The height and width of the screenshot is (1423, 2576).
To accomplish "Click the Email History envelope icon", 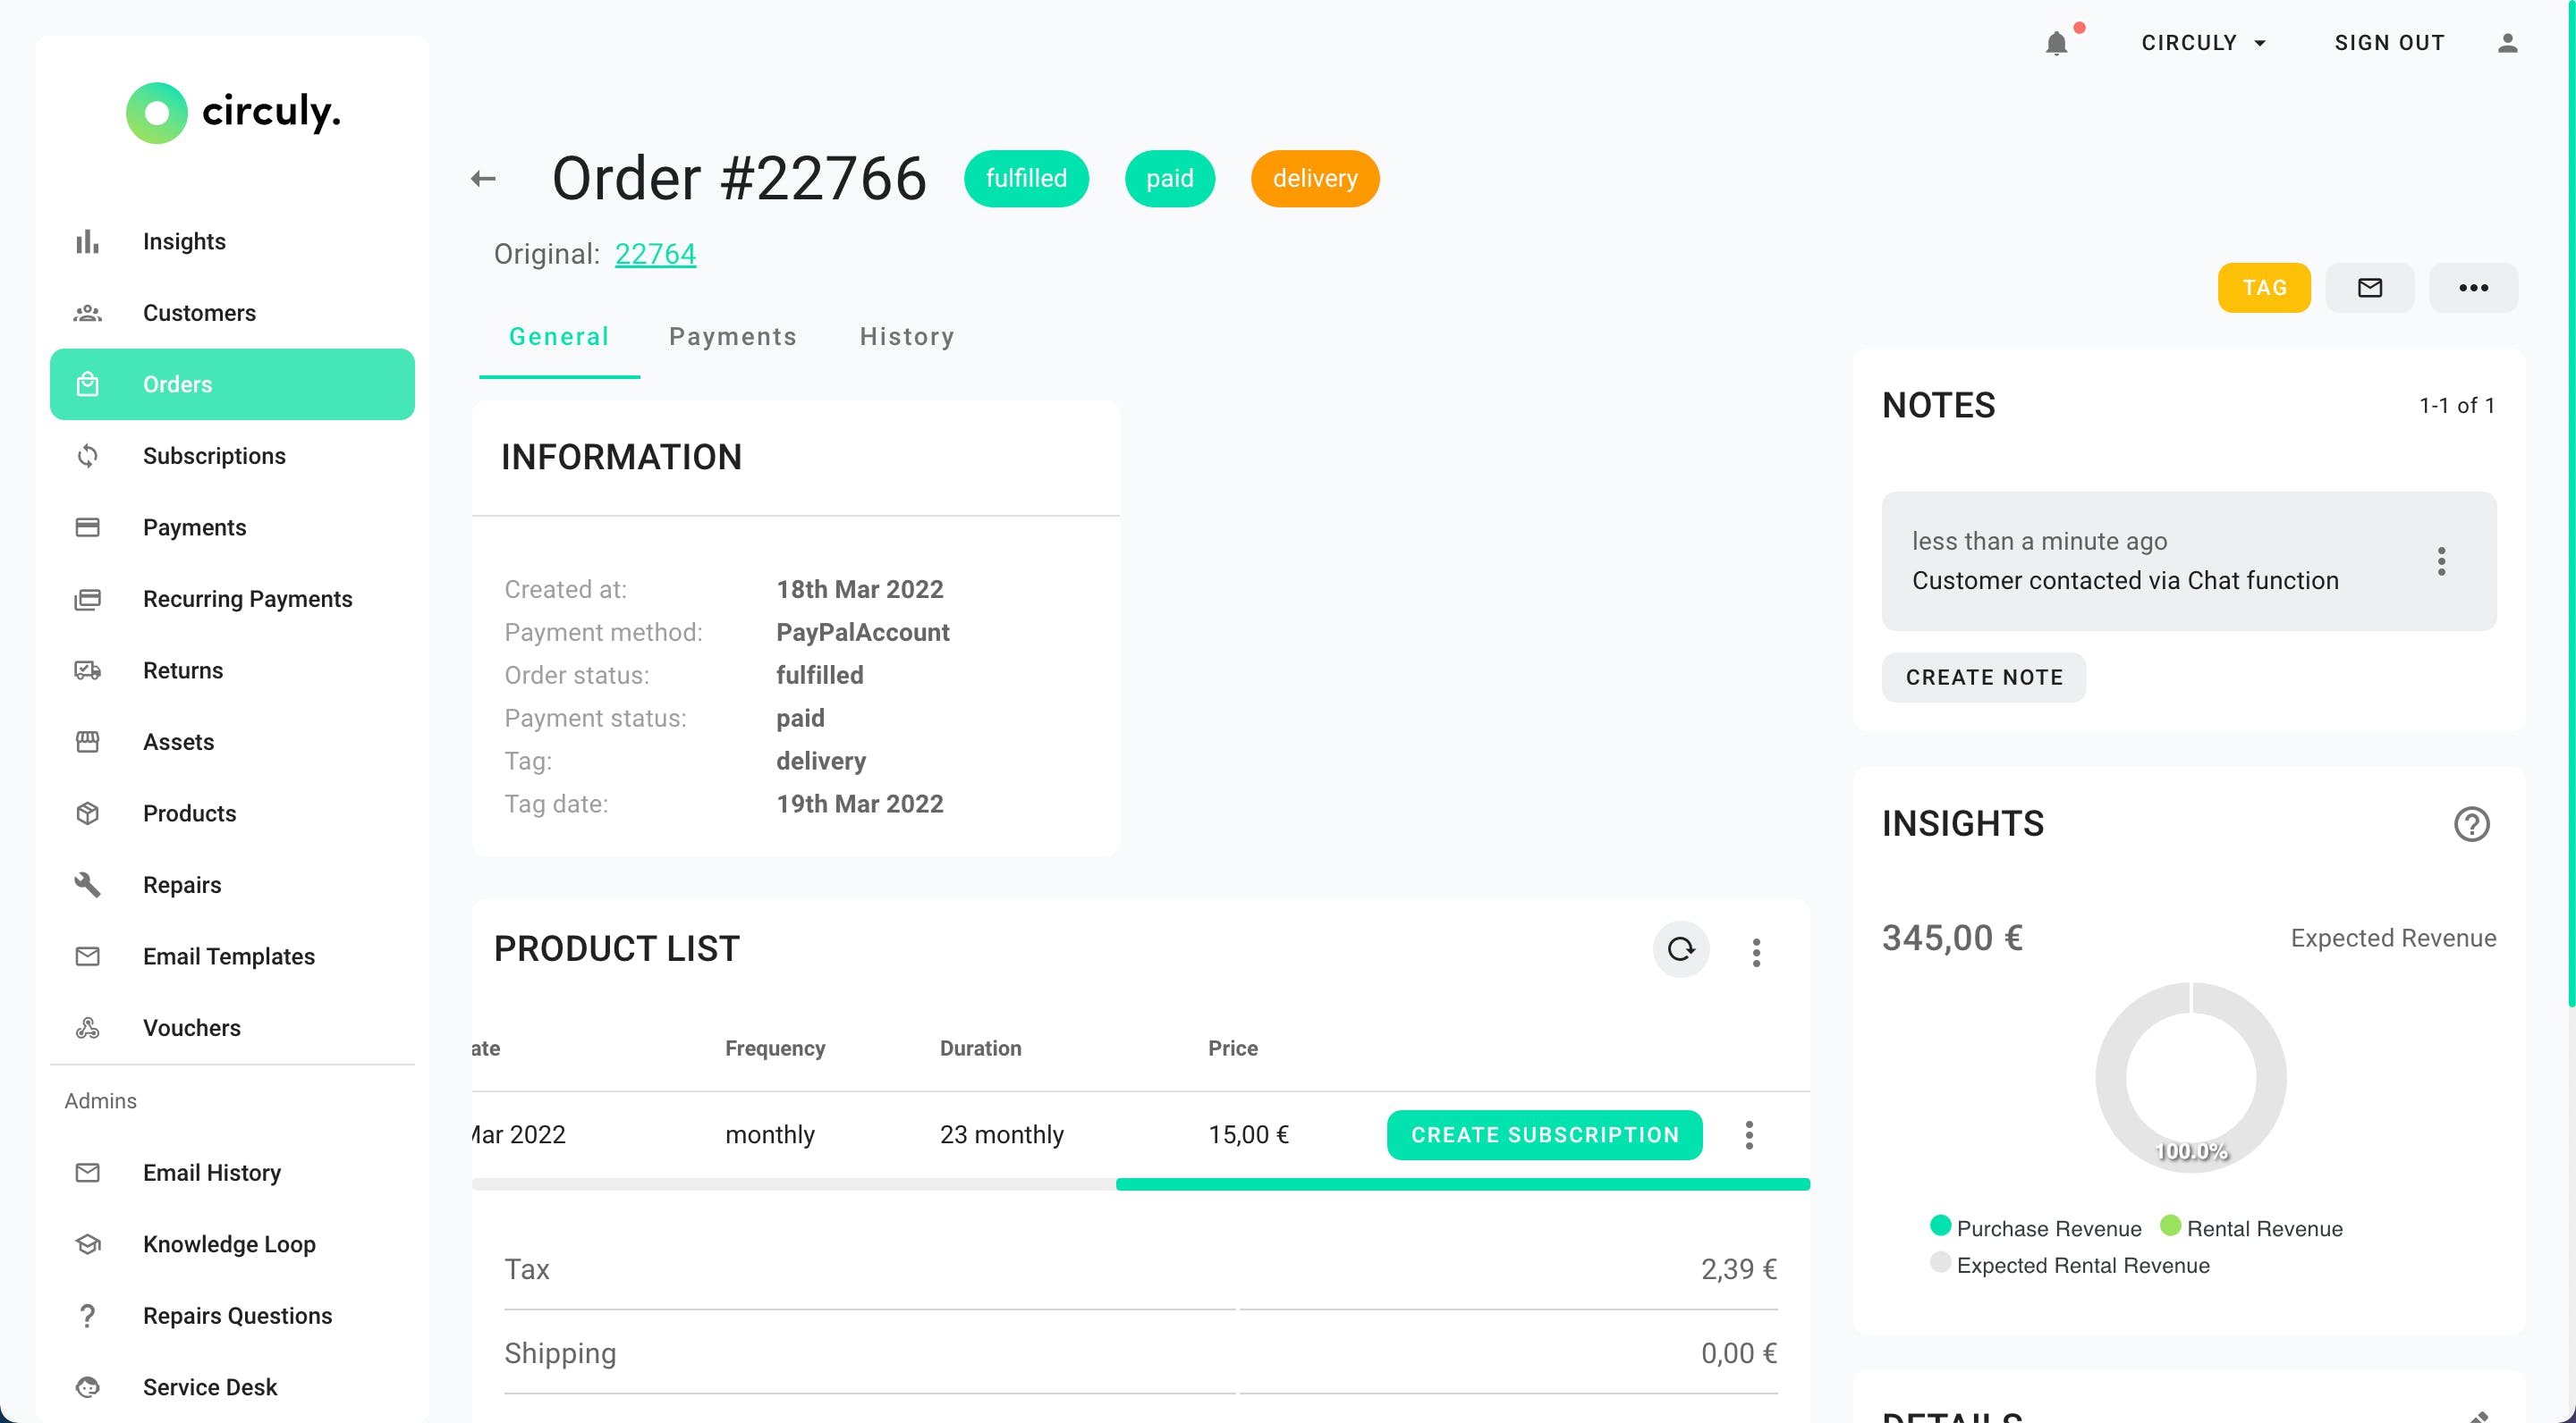I will coord(88,1172).
